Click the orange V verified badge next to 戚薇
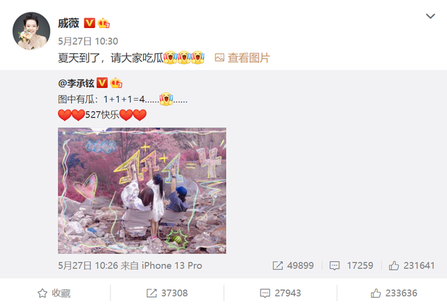This screenshot has height=306, width=447. (x=89, y=23)
